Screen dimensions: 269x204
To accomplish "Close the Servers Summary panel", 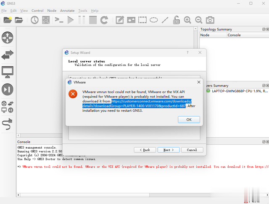I will point(267,86).
